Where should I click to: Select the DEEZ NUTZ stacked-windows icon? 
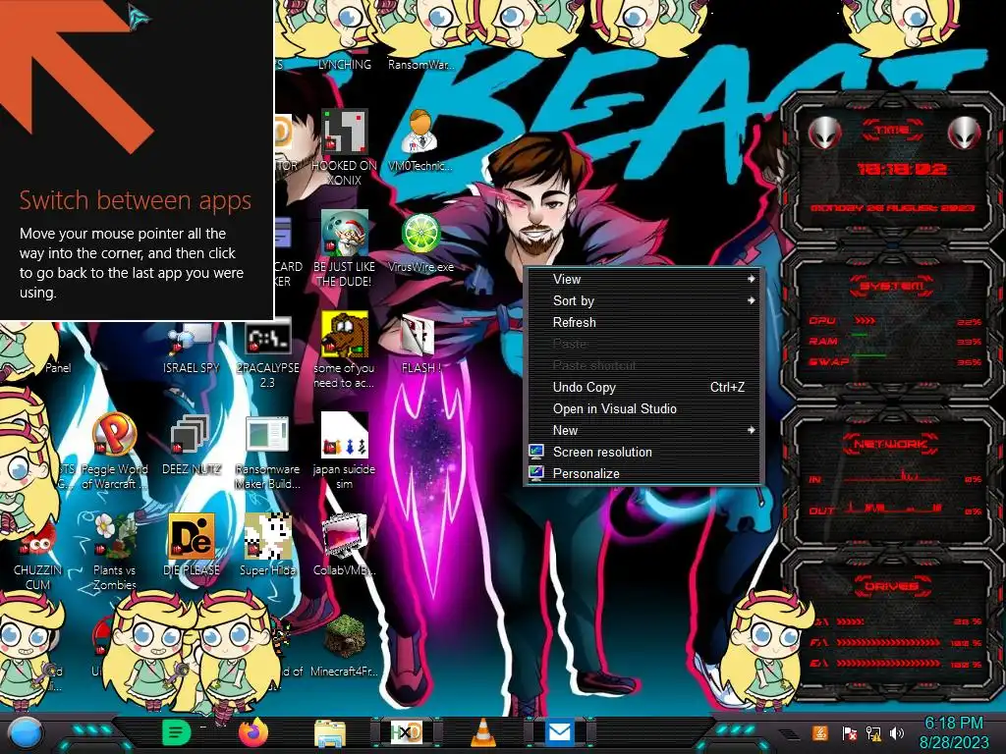[x=191, y=436]
